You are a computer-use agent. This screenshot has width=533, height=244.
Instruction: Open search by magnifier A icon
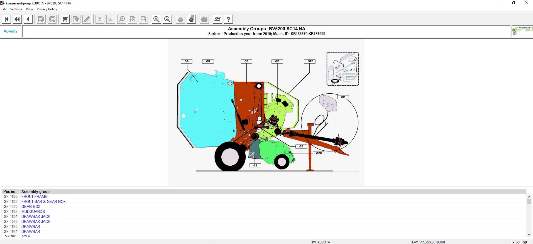pyautogui.click(x=157, y=19)
